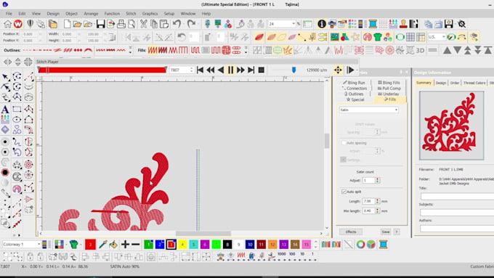Fast forward the stitch player
The width and height of the screenshot is (494, 278).
click(x=240, y=70)
